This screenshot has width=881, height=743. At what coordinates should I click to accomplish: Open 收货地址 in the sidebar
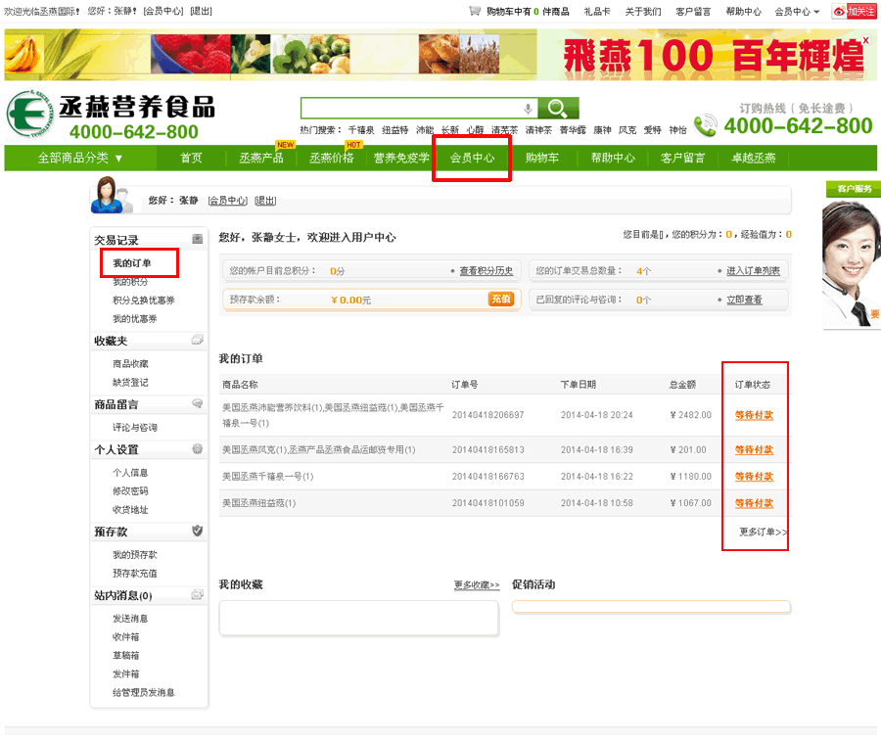click(130, 510)
